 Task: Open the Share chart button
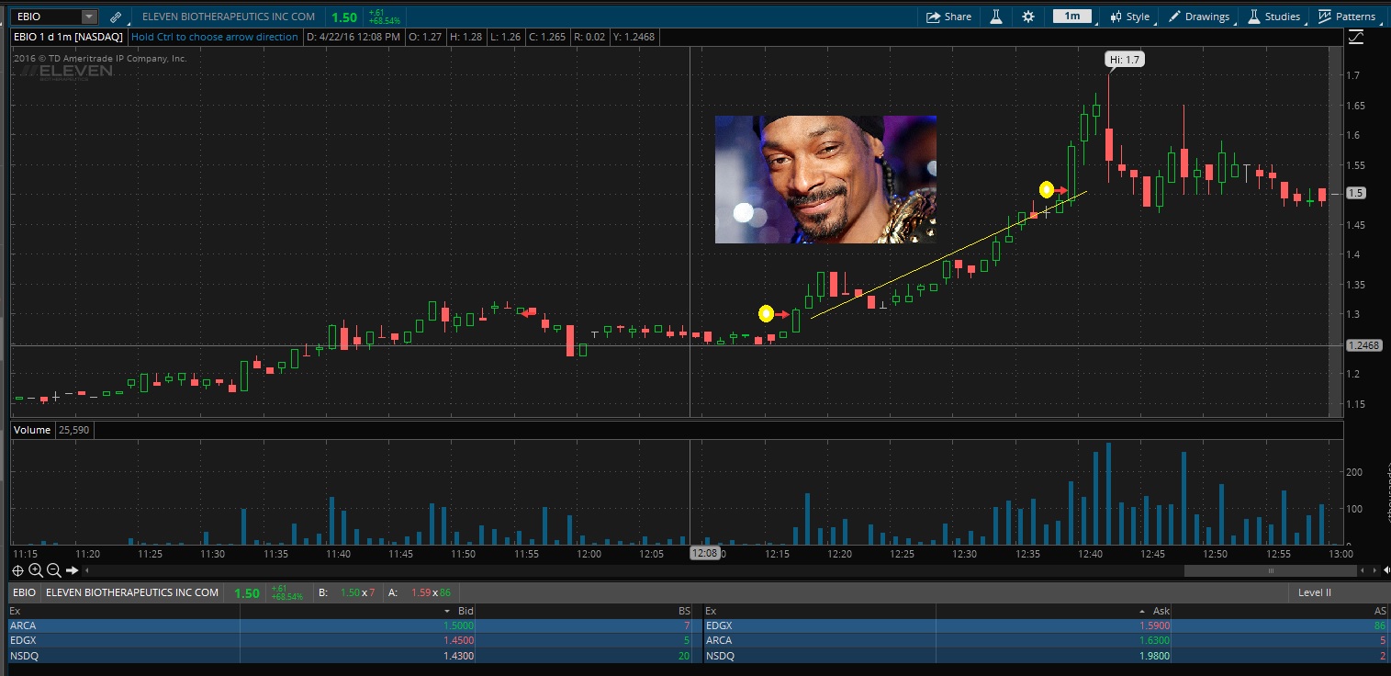tap(948, 17)
